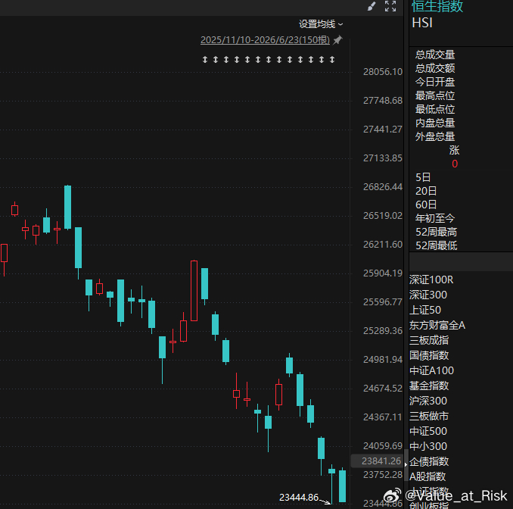Viewport: 513px width, 509px height.
Task: Select 基金指数 entry
Action: tap(429, 386)
